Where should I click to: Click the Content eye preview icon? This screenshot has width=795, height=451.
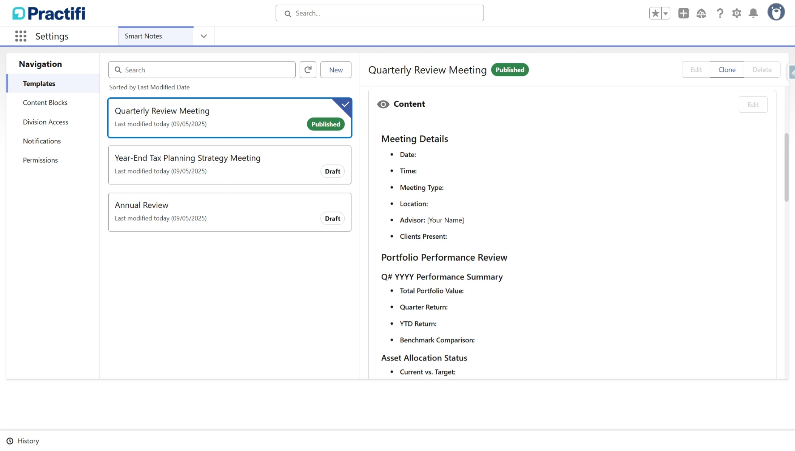click(x=383, y=104)
